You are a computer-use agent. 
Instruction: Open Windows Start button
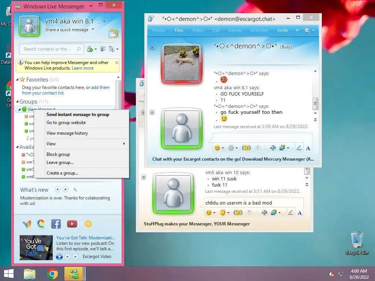click(9, 274)
